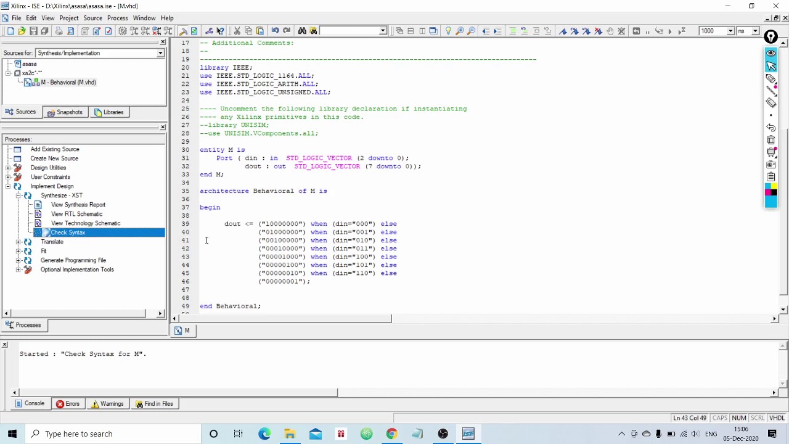Click the light bulb language templates icon

click(448, 31)
